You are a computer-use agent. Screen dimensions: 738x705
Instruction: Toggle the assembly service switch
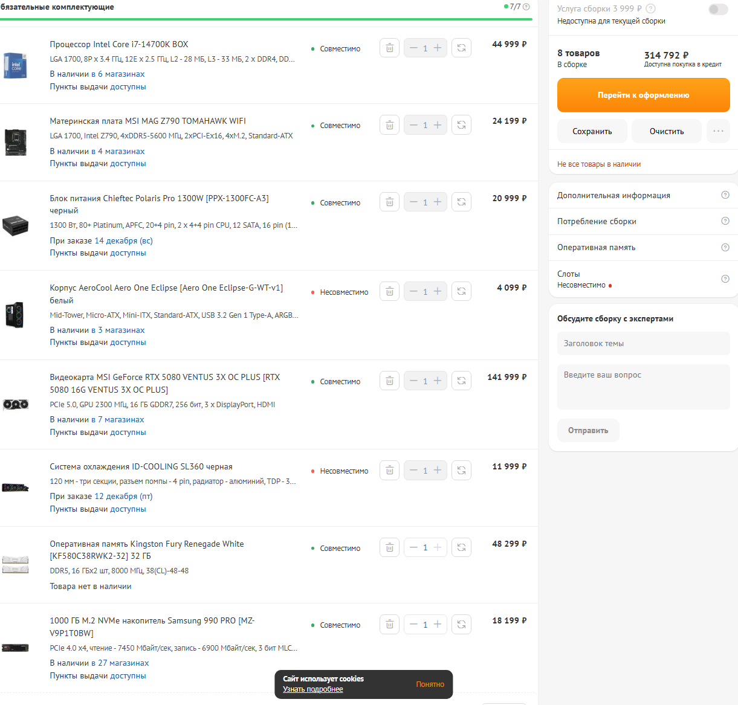click(x=718, y=9)
